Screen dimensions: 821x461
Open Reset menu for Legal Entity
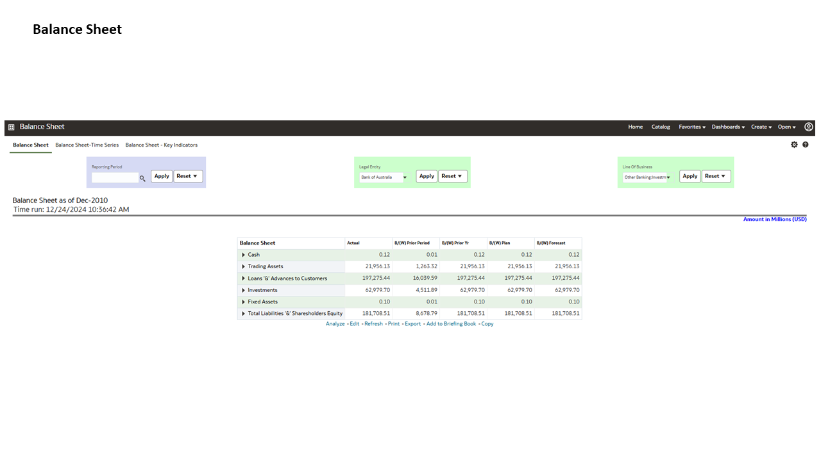(x=453, y=176)
